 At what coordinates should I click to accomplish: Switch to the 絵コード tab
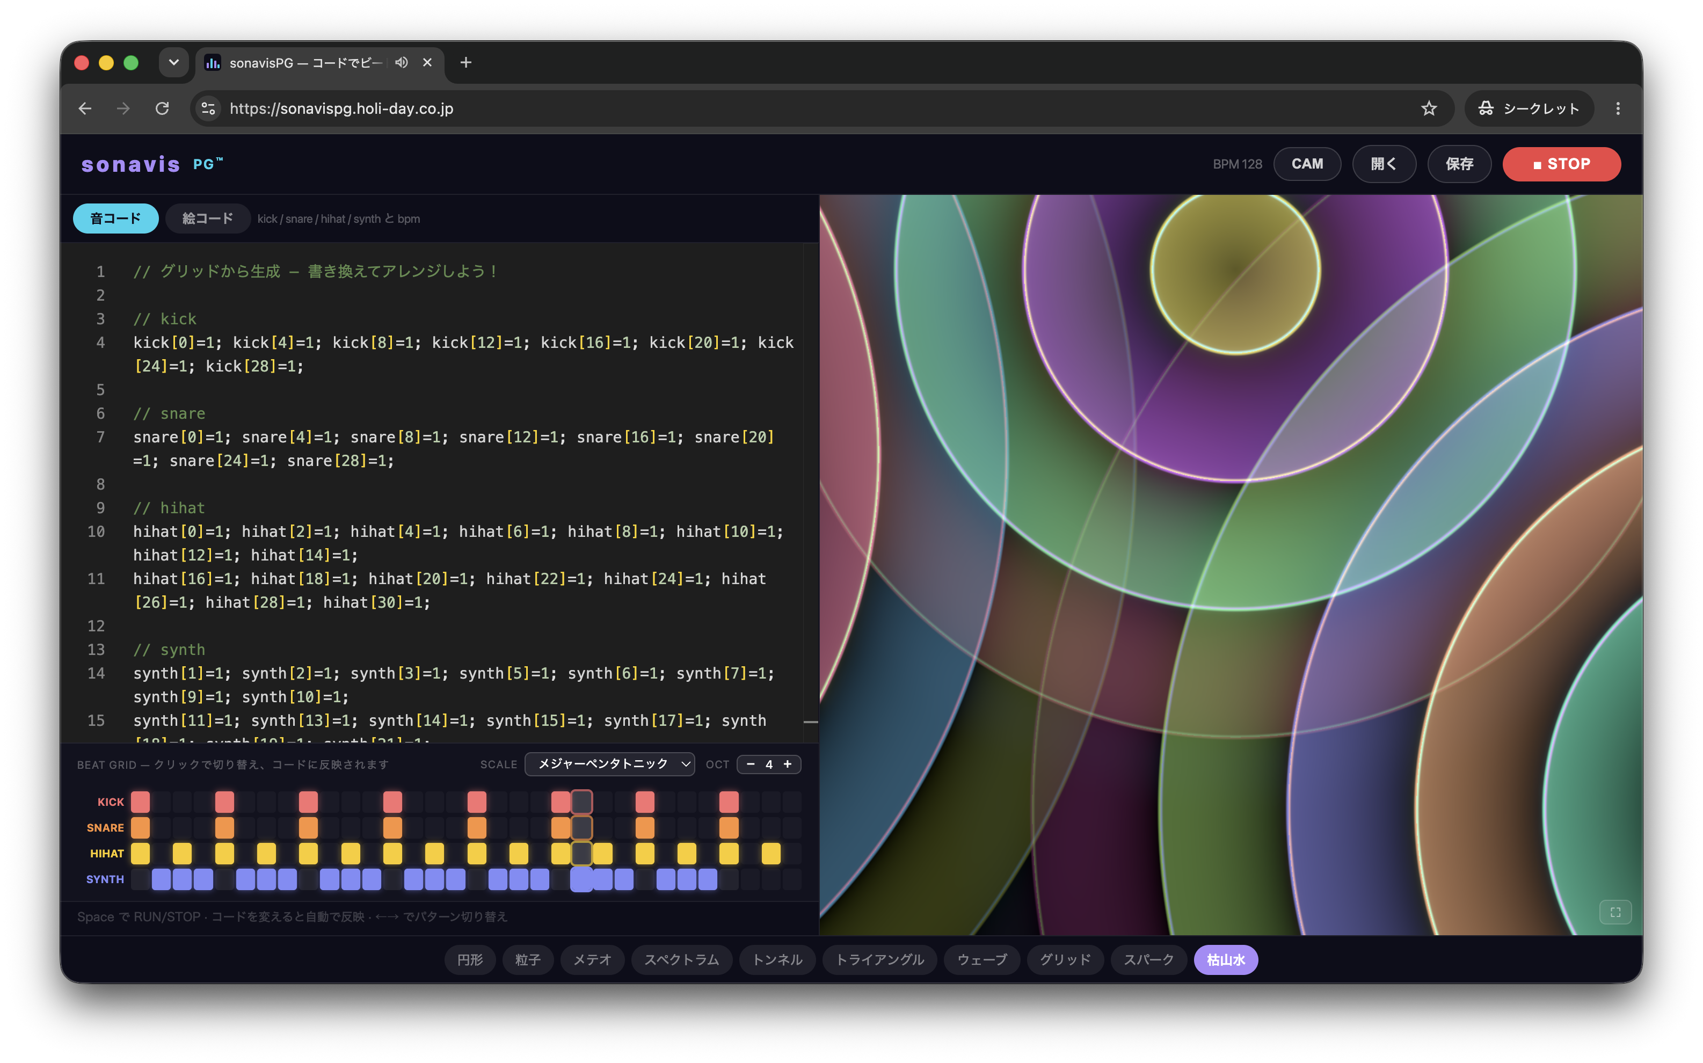(208, 219)
